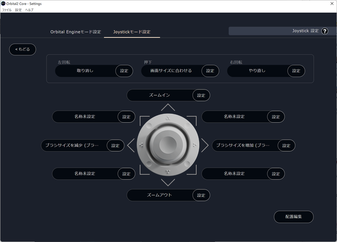Screen dimensions: 337x242
Task: Click 設定 button for lower-right 名称未設定
Action: (276, 174)
